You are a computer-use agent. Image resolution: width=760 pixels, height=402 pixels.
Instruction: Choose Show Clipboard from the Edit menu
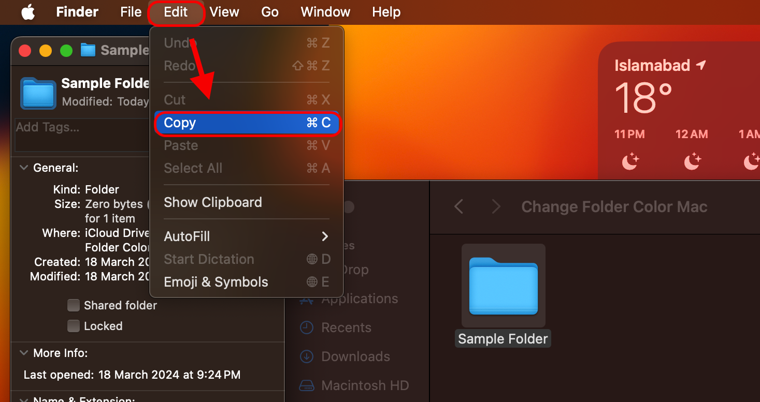click(x=247, y=202)
